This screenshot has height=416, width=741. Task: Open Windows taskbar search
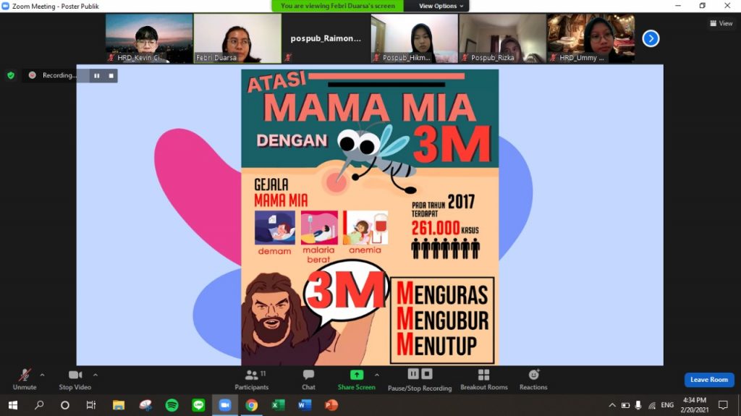coord(39,405)
